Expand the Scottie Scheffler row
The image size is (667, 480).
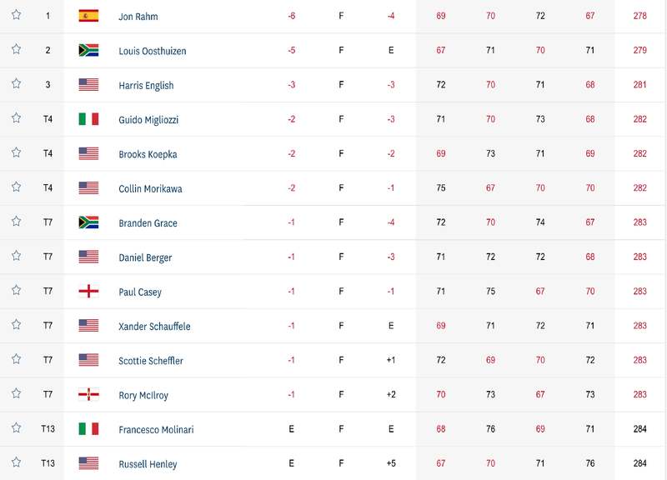333,361
